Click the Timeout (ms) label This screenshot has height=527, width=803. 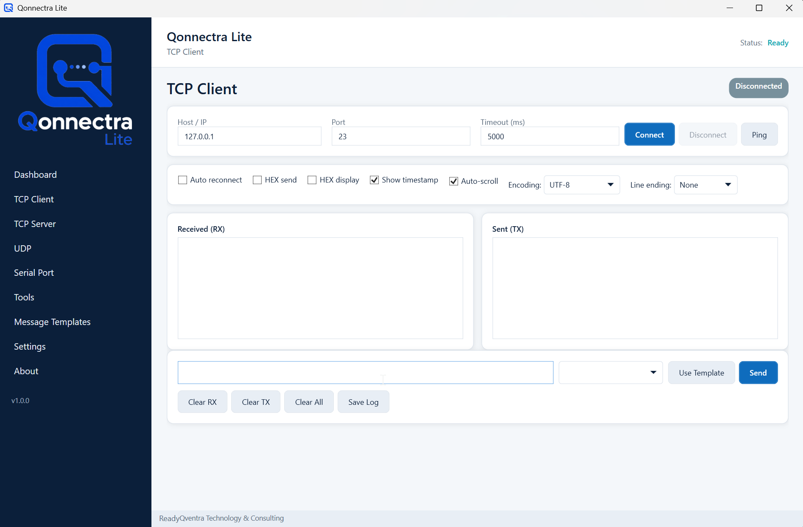503,122
